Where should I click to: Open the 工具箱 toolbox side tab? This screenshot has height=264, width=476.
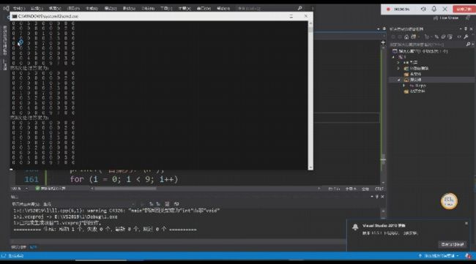(5, 64)
